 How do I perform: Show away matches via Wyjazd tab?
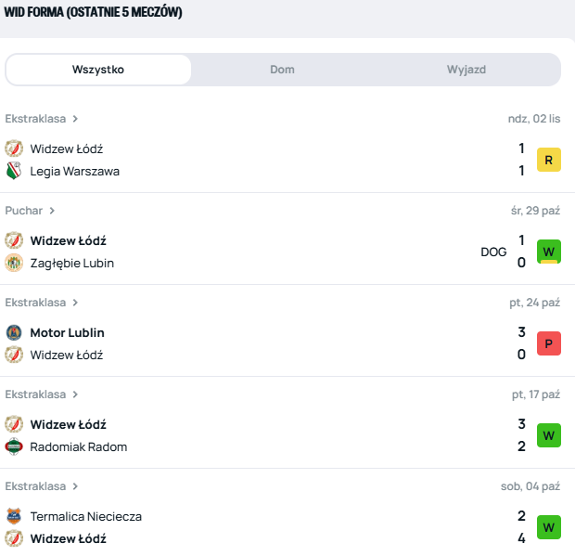466,70
